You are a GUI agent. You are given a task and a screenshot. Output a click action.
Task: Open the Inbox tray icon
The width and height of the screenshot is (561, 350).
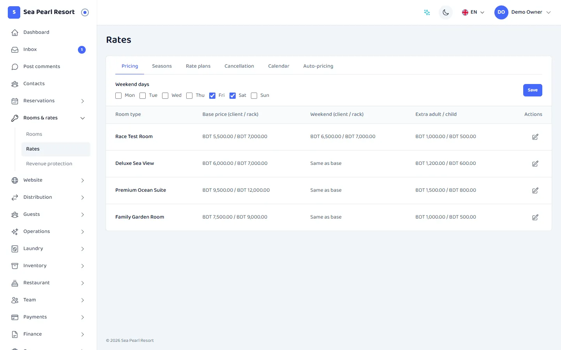pyautogui.click(x=15, y=50)
